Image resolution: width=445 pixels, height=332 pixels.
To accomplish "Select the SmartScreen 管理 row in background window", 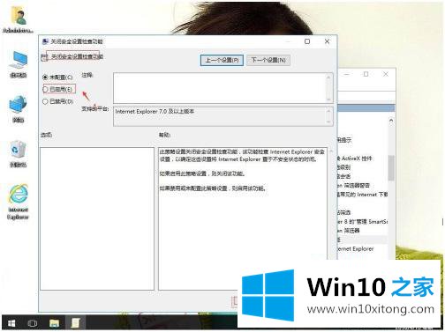I will click(x=362, y=222).
